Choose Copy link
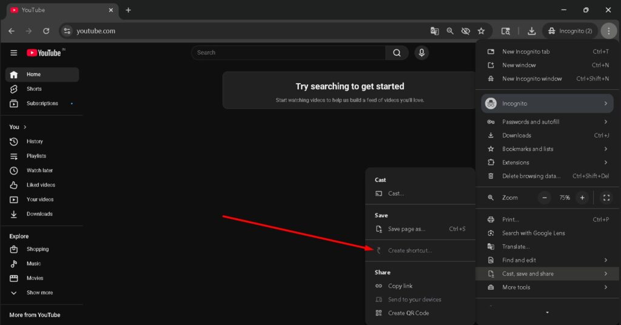Image resolution: width=621 pixels, height=325 pixels. point(420,286)
